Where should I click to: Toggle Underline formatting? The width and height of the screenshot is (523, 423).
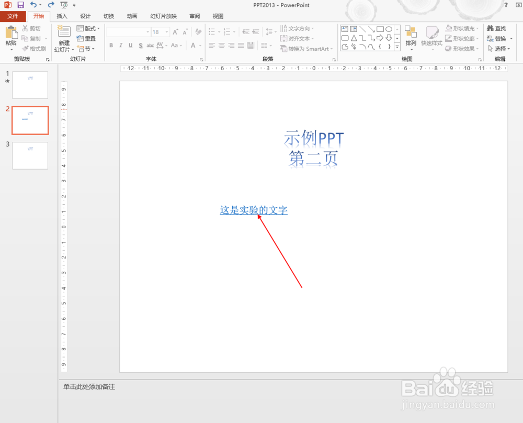pyautogui.click(x=130, y=46)
